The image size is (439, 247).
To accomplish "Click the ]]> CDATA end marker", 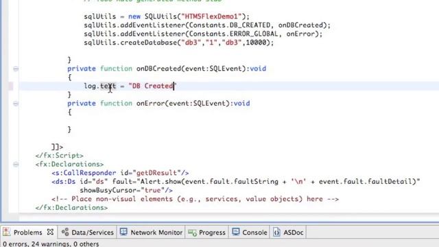I will tap(58, 147).
